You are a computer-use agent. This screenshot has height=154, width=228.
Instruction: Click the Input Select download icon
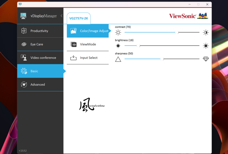tap(74, 58)
